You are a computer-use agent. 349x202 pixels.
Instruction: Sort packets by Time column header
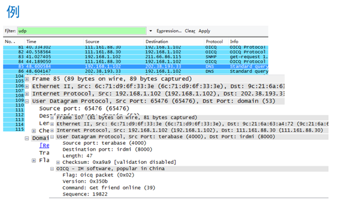pos(31,41)
